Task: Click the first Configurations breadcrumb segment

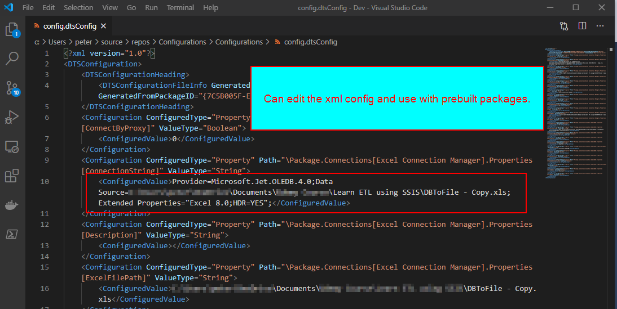Action: click(182, 42)
